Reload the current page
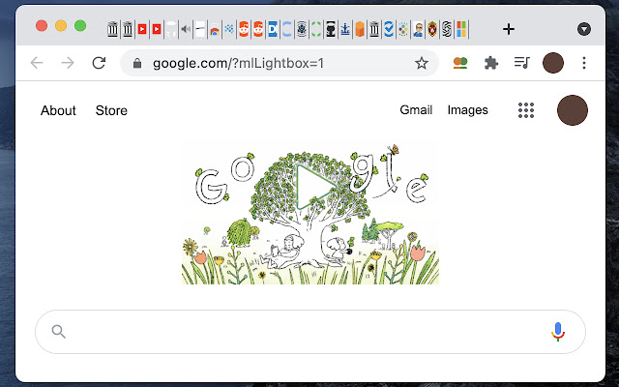The width and height of the screenshot is (619, 387). pyautogui.click(x=99, y=63)
